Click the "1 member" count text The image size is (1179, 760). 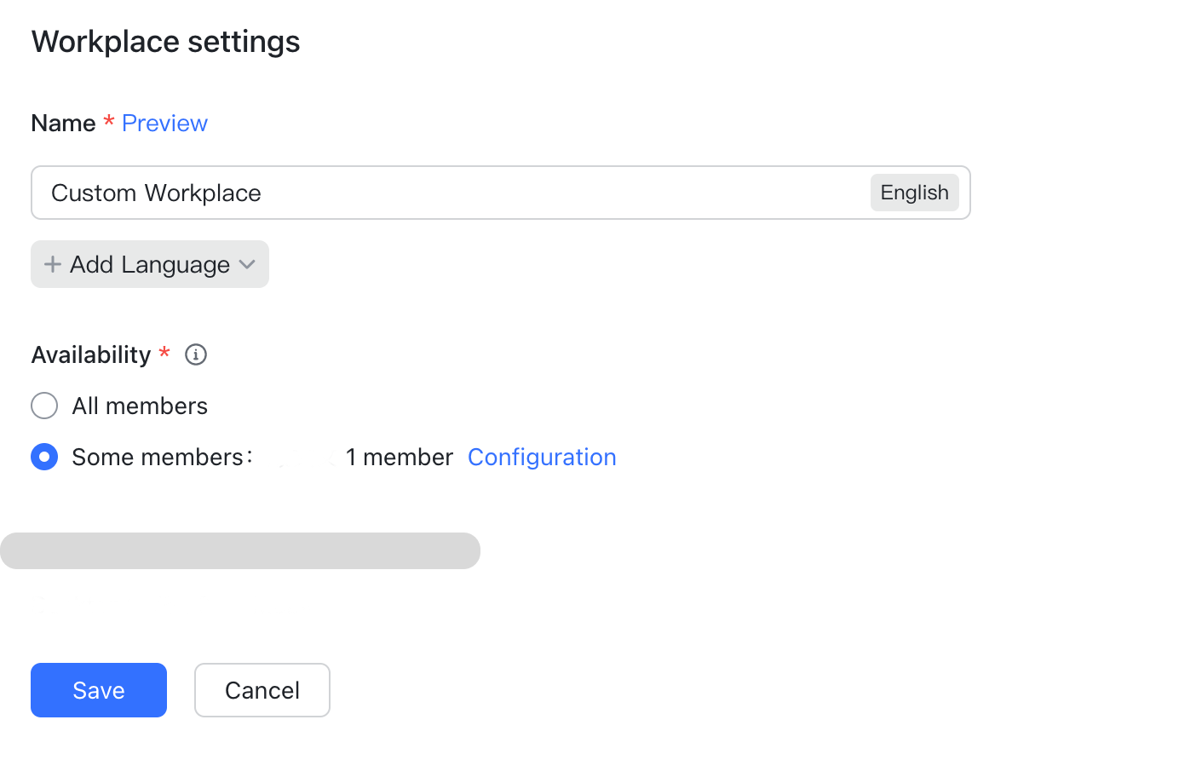pyautogui.click(x=399, y=457)
